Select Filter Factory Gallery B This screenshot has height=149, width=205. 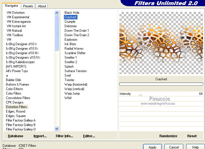point(21,125)
